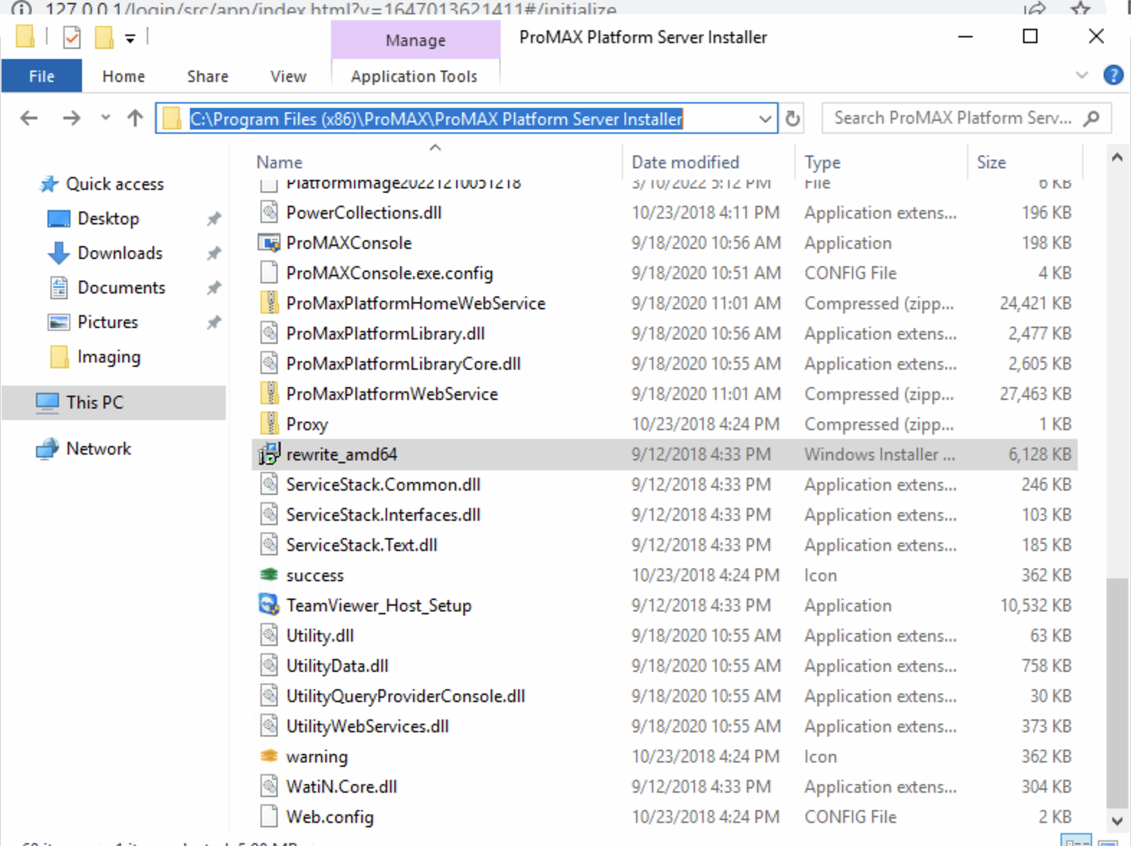
Task: Sort by the Size column header
Action: pyautogui.click(x=991, y=163)
